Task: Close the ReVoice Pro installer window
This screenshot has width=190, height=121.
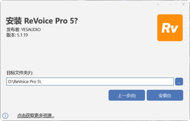Action: pos(183,4)
